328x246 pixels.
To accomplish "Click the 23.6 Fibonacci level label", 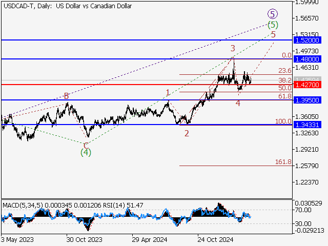I will tap(284, 71).
